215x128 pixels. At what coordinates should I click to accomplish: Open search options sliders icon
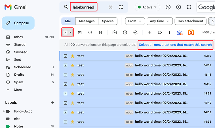click(121, 7)
